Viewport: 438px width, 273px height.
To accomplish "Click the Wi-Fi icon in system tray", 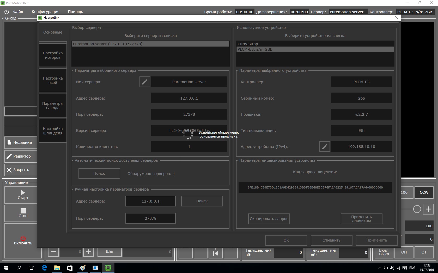I will (399, 268).
